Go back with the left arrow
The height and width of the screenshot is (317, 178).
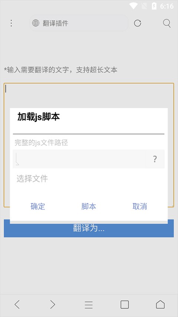[17, 304]
